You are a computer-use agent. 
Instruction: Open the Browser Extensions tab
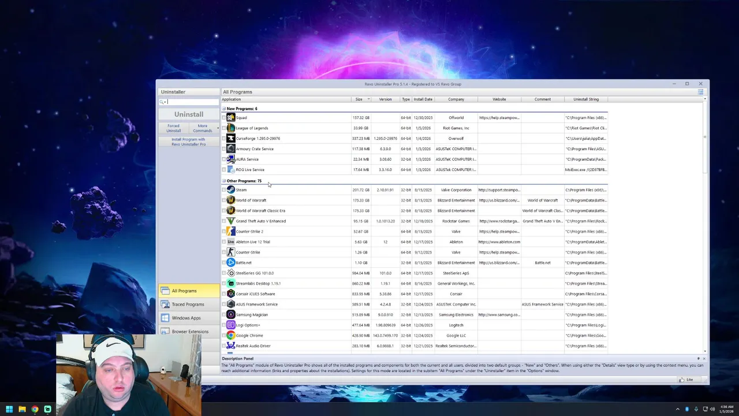189,332
